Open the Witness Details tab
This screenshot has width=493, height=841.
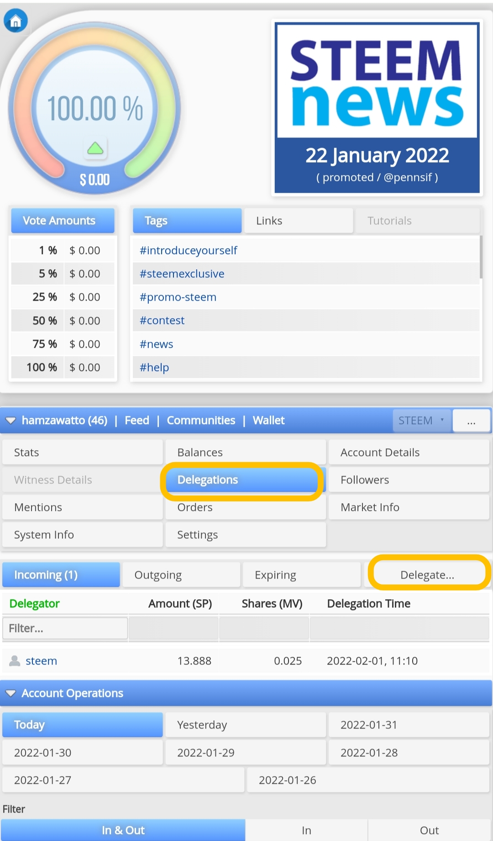[83, 480]
